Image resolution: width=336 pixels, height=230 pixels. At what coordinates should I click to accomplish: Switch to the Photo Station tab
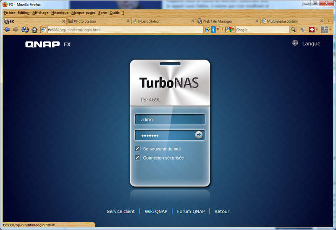[99, 21]
